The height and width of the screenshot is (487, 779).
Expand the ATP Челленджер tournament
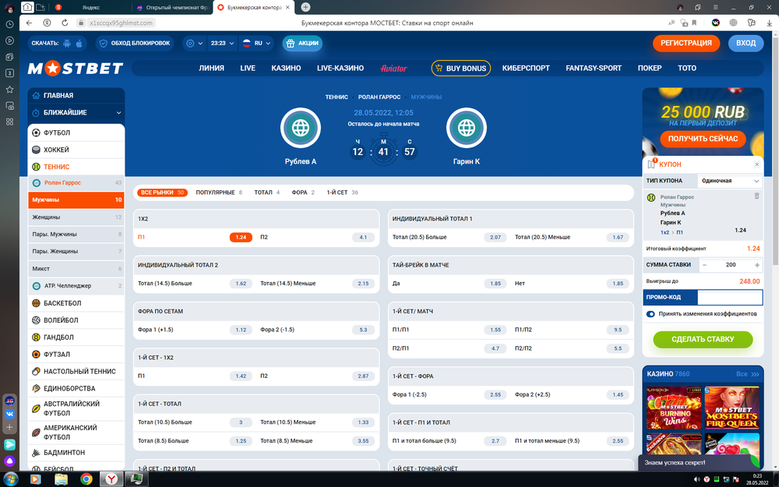(x=76, y=286)
